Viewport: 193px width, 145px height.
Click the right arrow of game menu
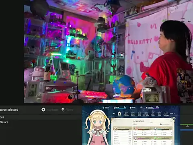(172, 114)
